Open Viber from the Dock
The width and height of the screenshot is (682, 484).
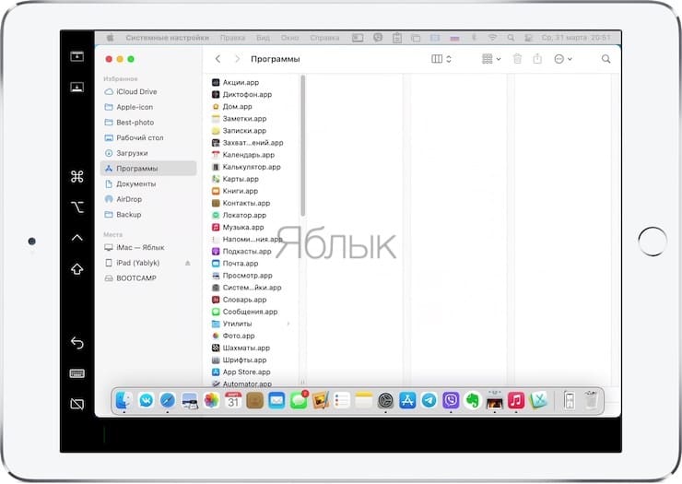click(451, 400)
